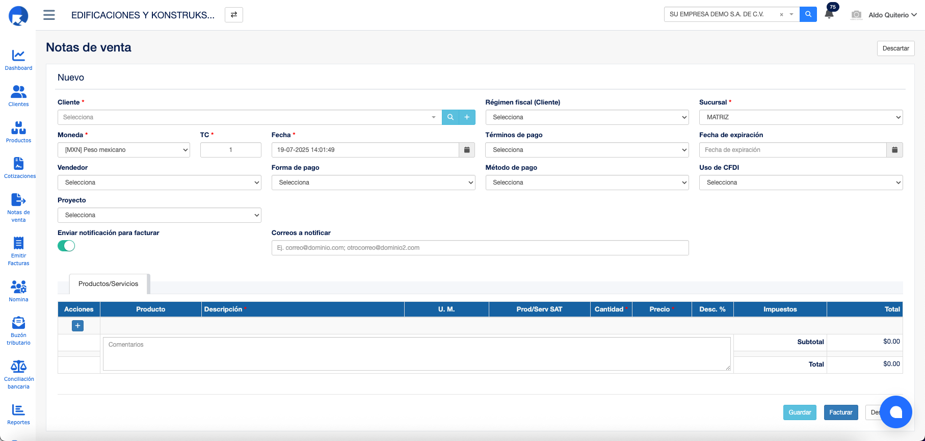The image size is (925, 441).
Task: Add new client with plus button
Action: (467, 117)
